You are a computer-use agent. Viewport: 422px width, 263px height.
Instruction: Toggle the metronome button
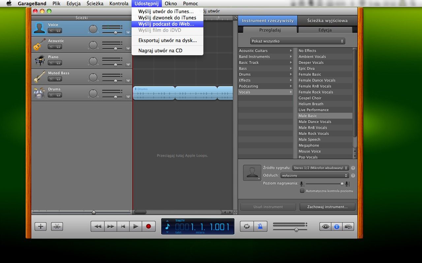[x=260, y=226]
